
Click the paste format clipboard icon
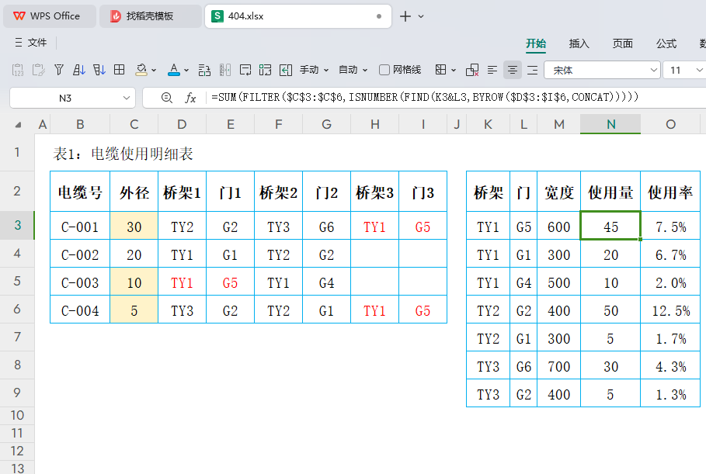point(38,70)
